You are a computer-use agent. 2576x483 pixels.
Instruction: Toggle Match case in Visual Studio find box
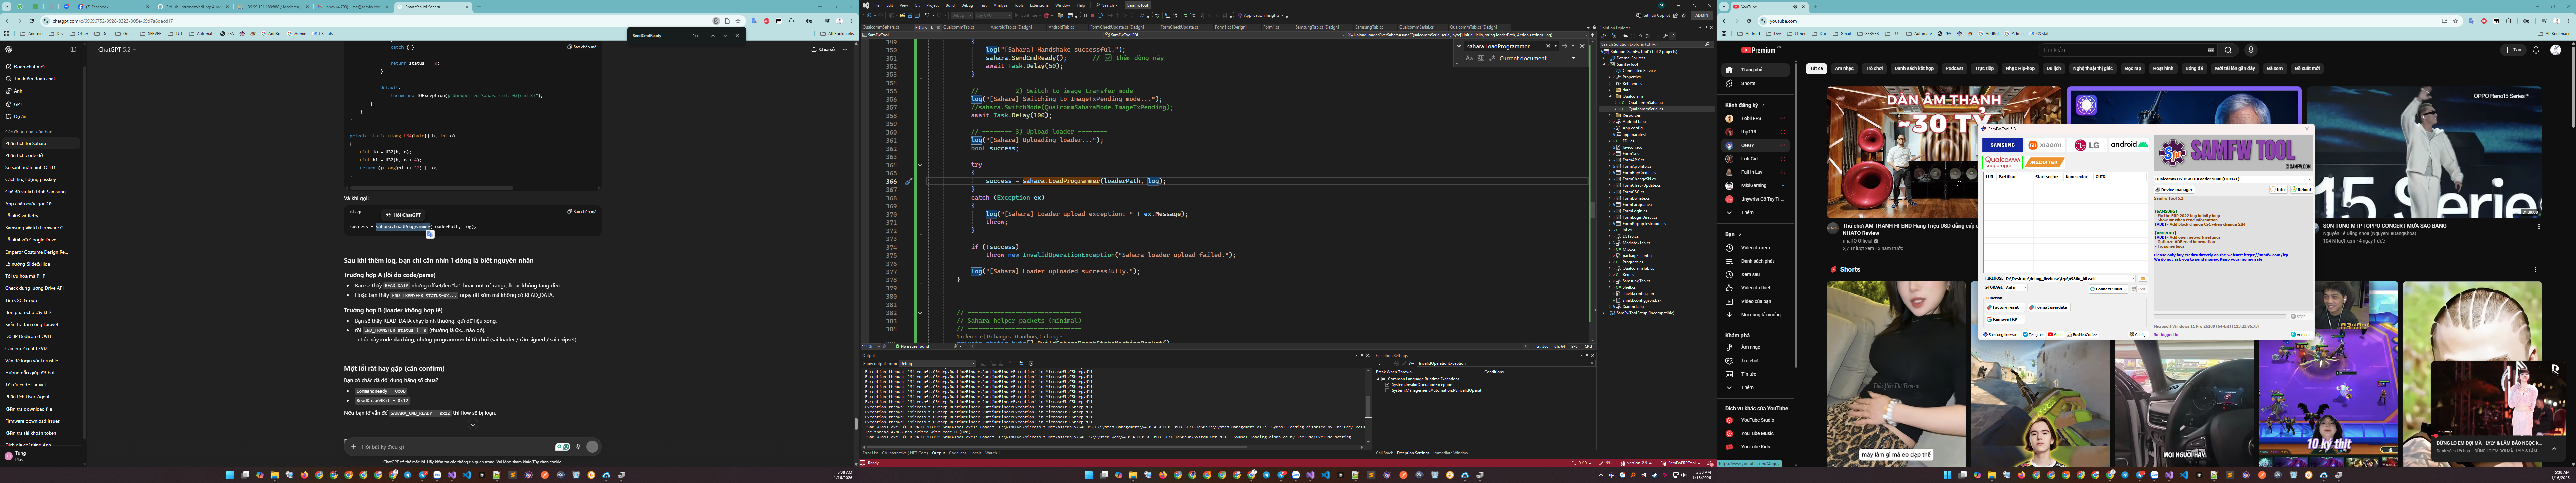(1469, 58)
